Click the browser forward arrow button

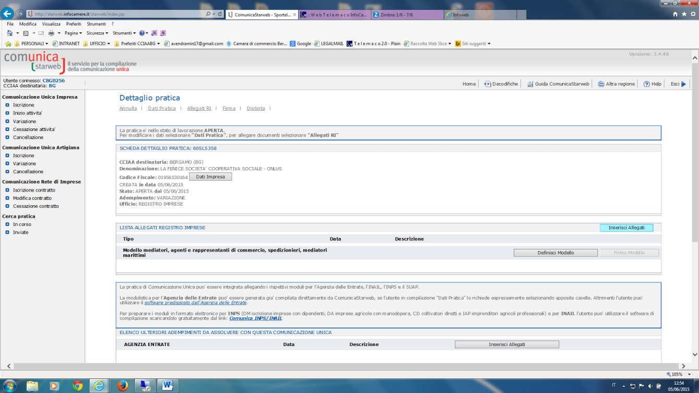coord(20,14)
